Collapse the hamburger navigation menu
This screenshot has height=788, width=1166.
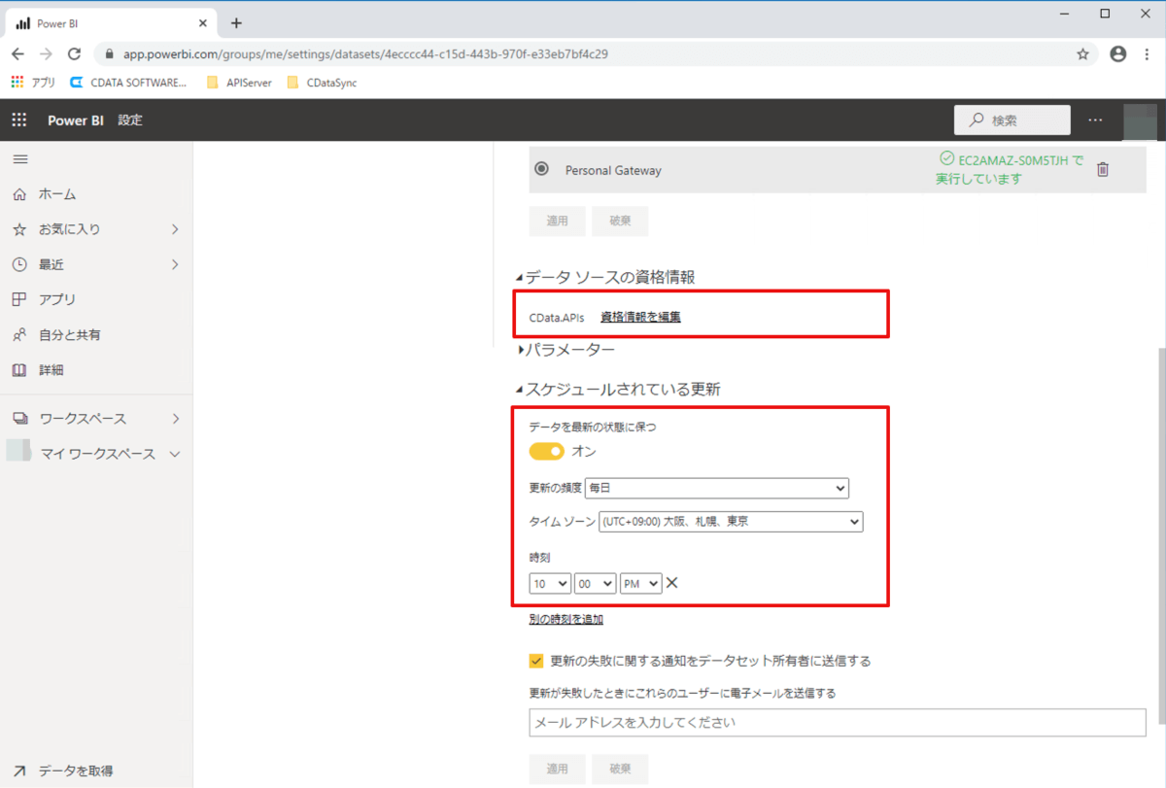click(20, 158)
